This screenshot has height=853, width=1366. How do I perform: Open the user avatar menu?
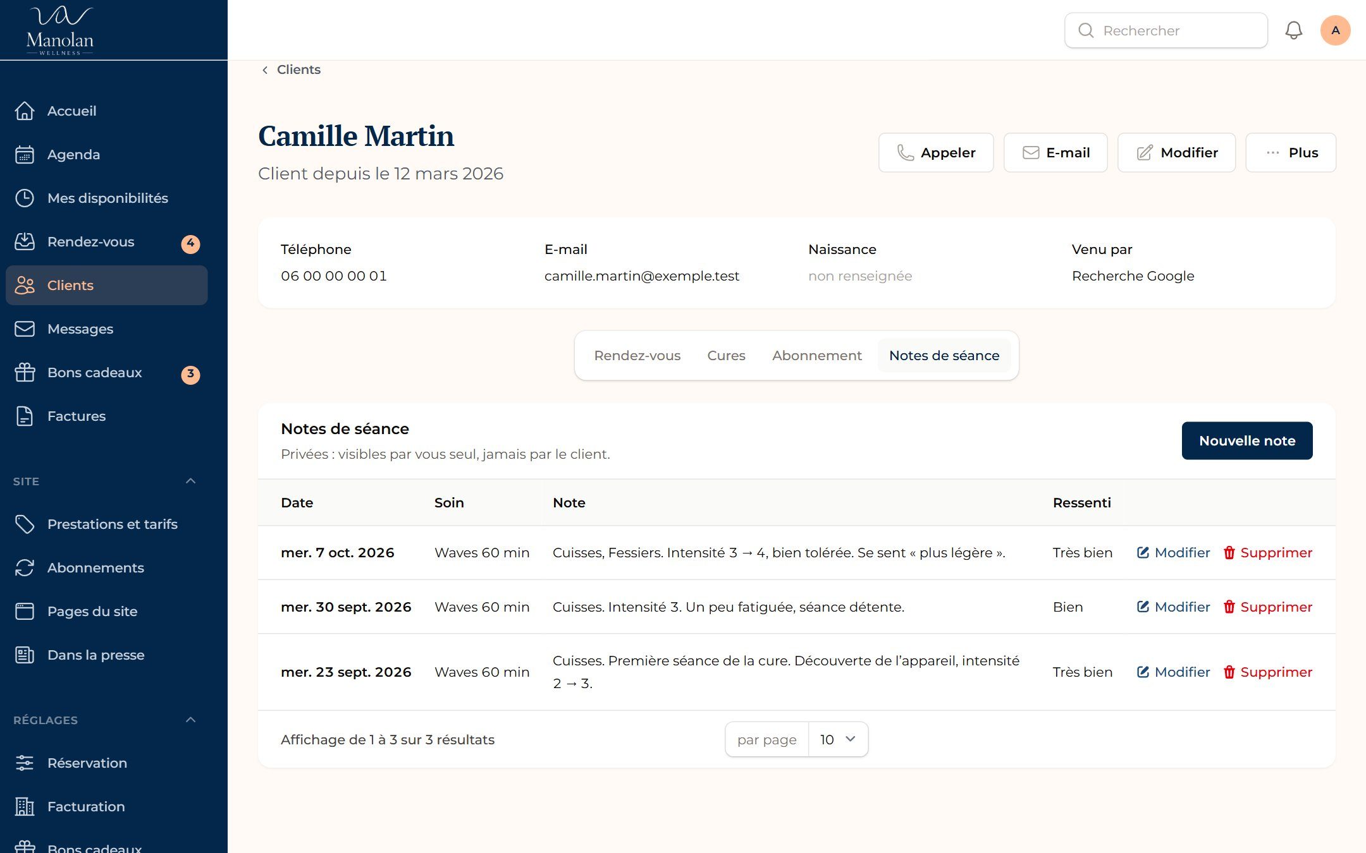1335,30
